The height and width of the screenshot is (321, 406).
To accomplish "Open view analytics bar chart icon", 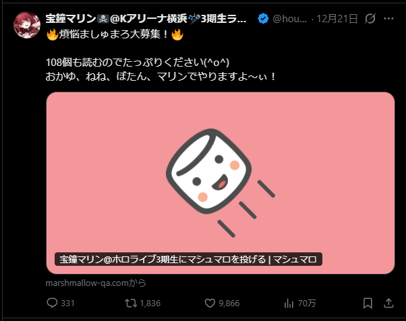I will pos(289,304).
